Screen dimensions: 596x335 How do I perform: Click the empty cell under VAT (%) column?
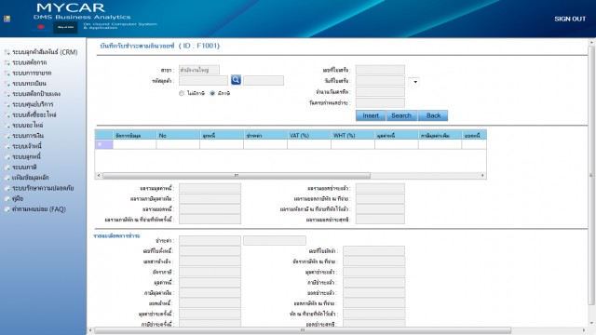(x=308, y=144)
